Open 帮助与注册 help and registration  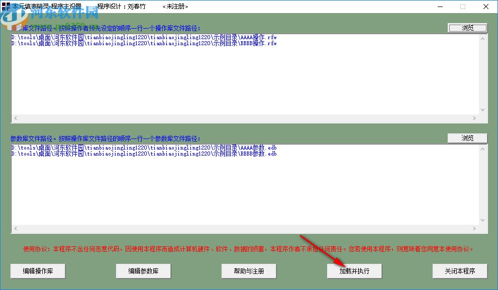click(x=249, y=271)
